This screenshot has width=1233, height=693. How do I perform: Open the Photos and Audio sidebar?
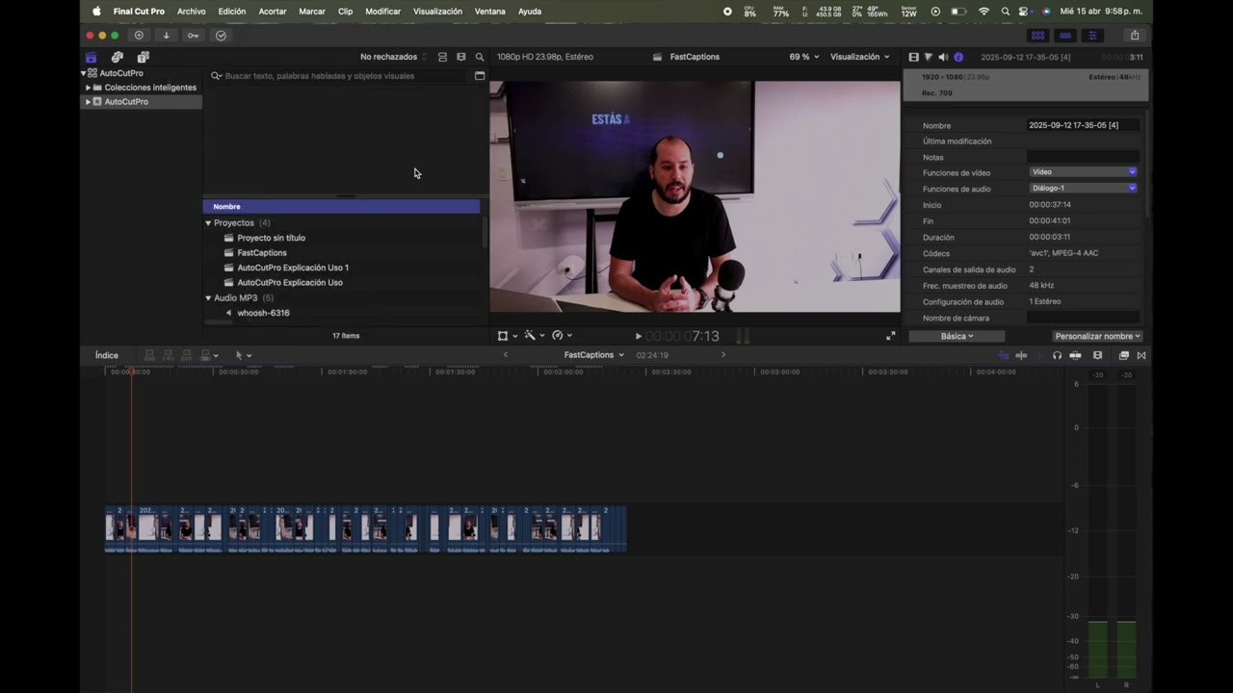tap(117, 58)
